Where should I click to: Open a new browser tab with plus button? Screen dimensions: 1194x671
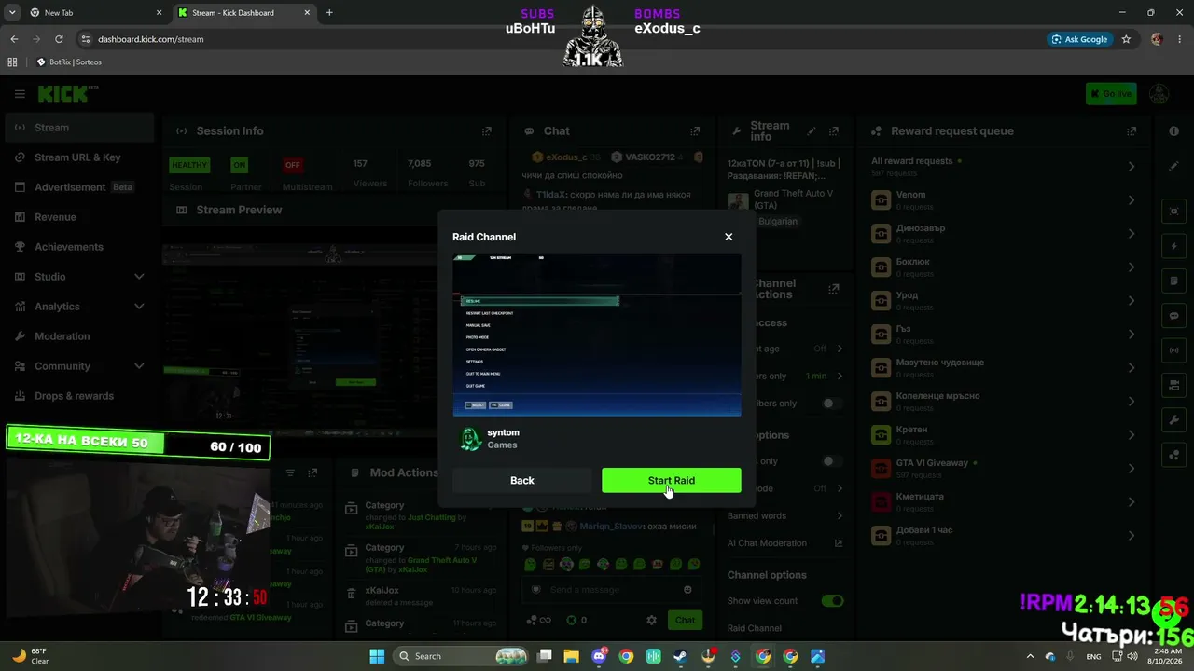[x=329, y=13]
